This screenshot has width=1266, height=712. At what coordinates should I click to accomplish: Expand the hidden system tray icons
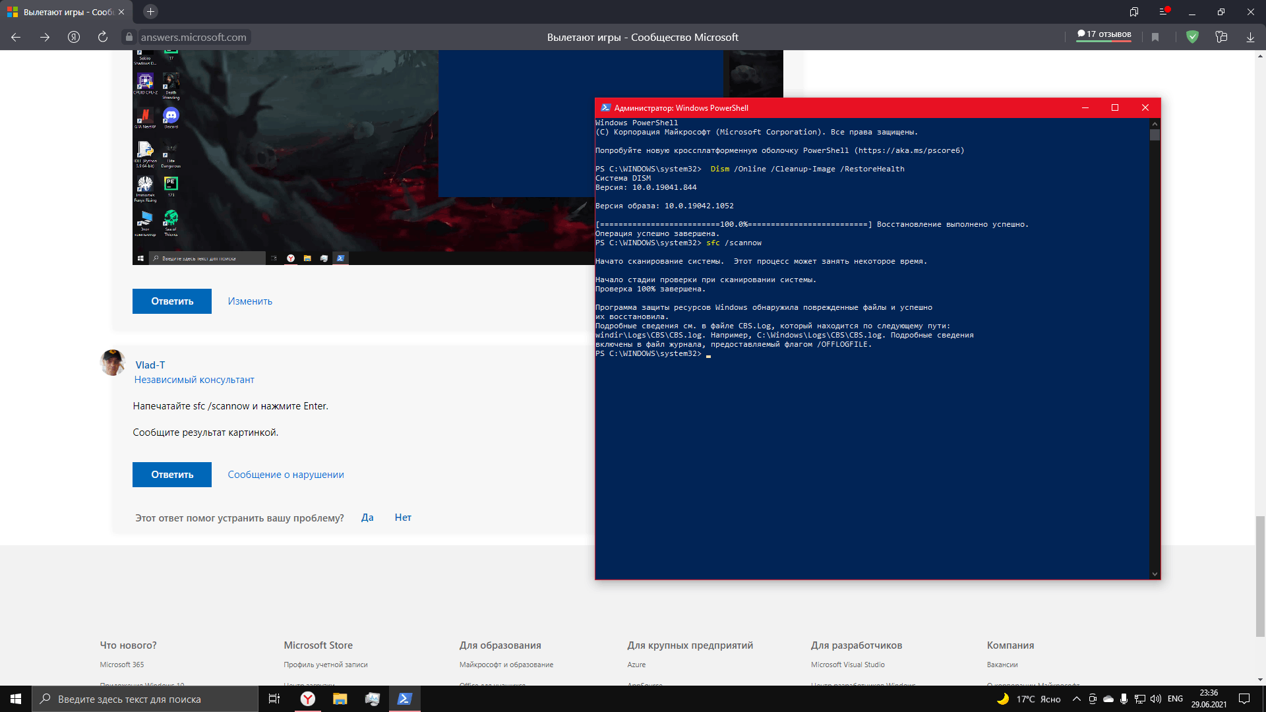(1077, 699)
